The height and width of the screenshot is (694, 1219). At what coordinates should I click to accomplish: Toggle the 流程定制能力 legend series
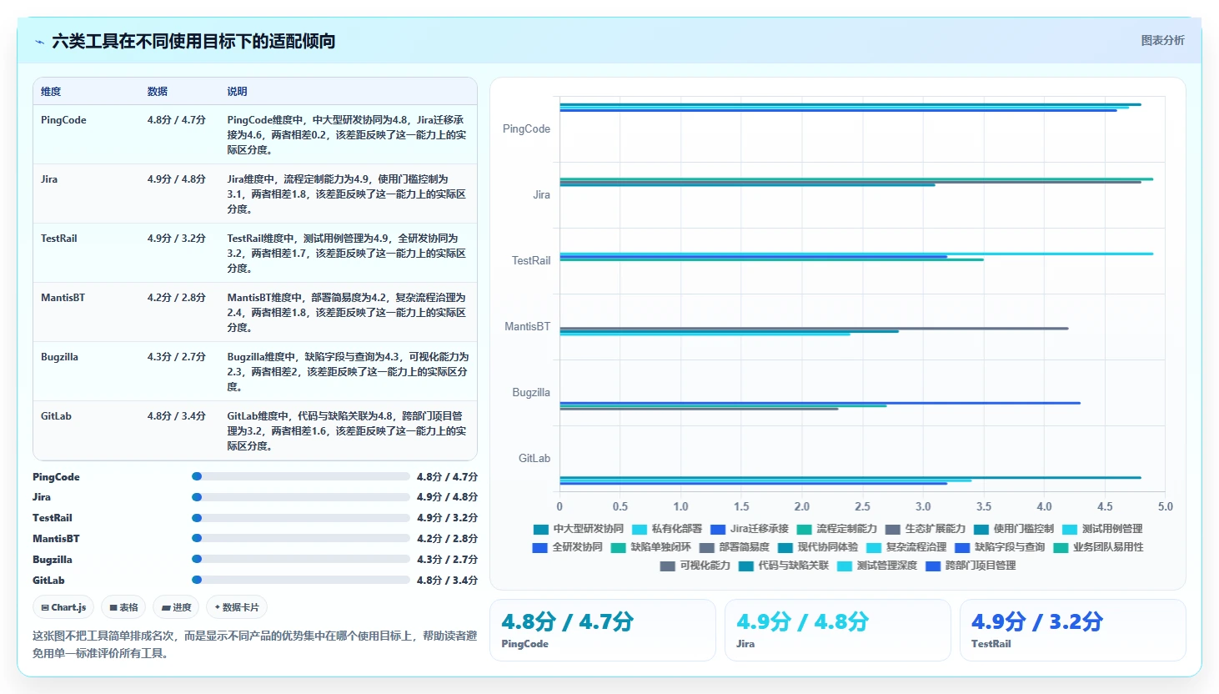pos(837,529)
